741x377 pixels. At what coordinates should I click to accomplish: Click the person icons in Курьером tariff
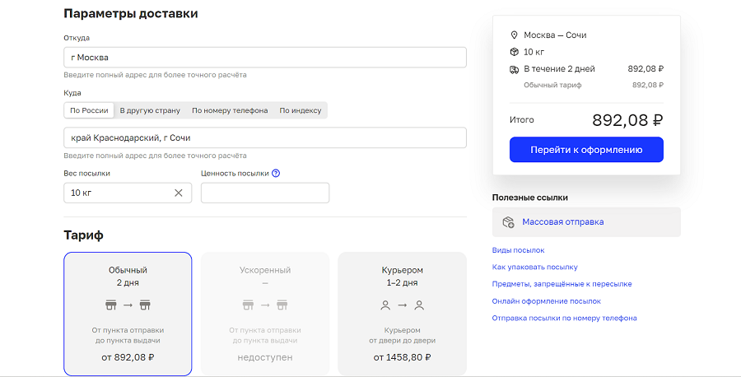click(402, 305)
